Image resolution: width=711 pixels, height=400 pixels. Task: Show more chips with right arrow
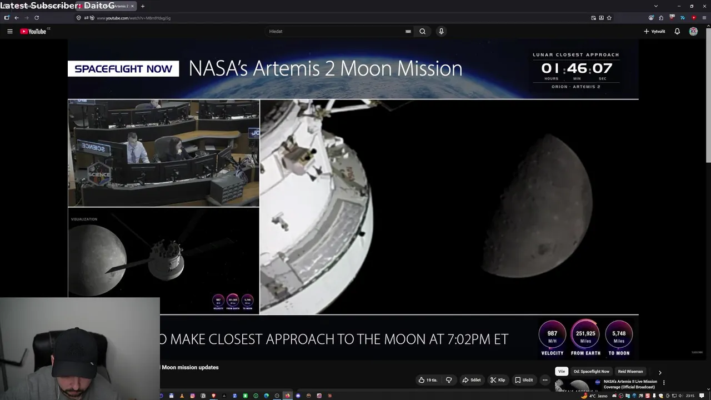tap(660, 372)
